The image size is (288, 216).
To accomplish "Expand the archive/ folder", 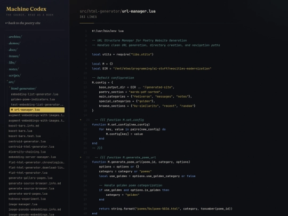I will pos(15,37).
